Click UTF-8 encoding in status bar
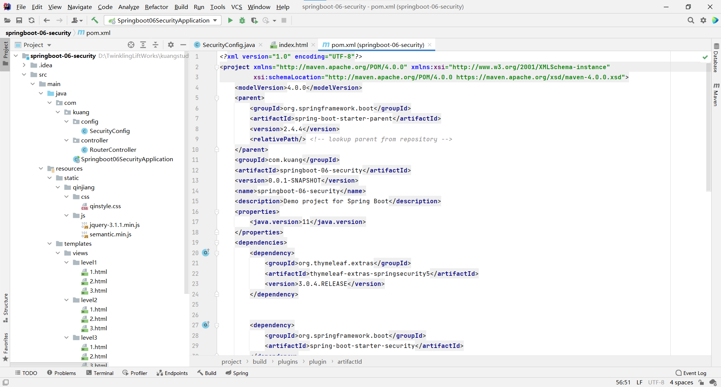The height and width of the screenshot is (387, 721). tap(656, 382)
